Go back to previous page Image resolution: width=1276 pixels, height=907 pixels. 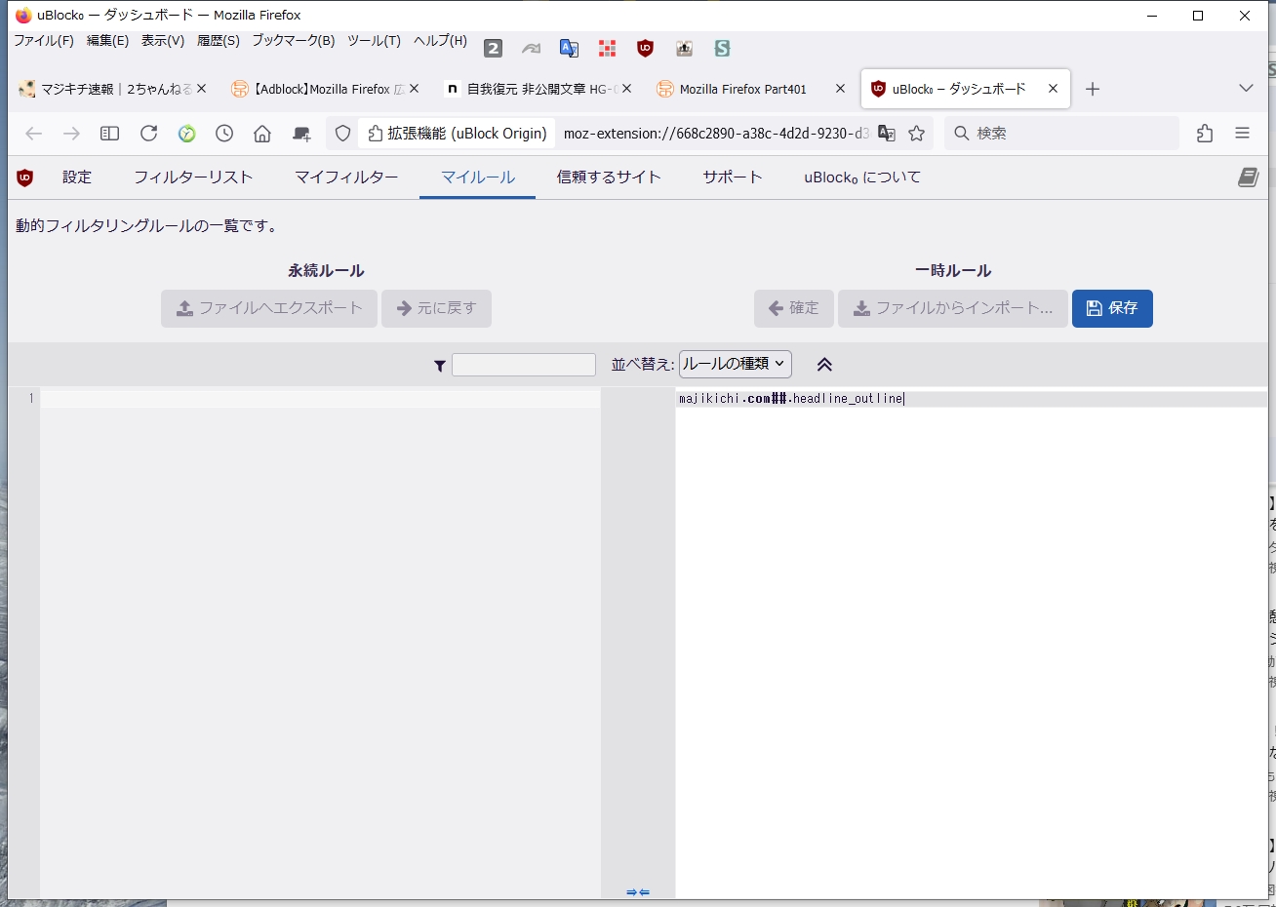(x=33, y=134)
